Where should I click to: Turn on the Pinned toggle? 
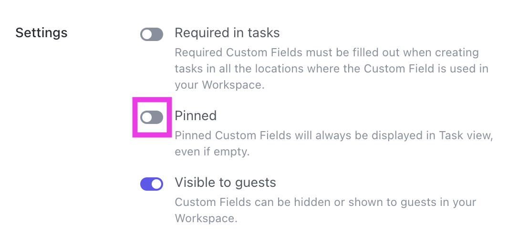coord(152,117)
